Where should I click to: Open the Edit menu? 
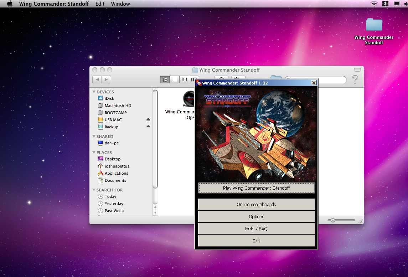(100, 4)
